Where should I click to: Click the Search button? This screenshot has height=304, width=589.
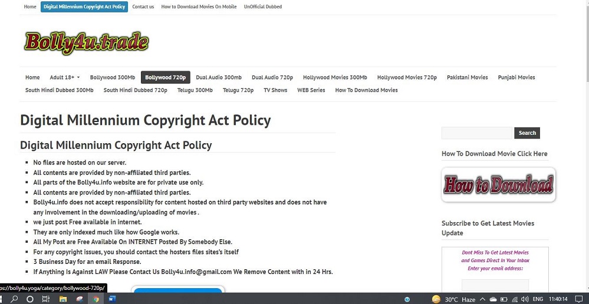pos(527,133)
